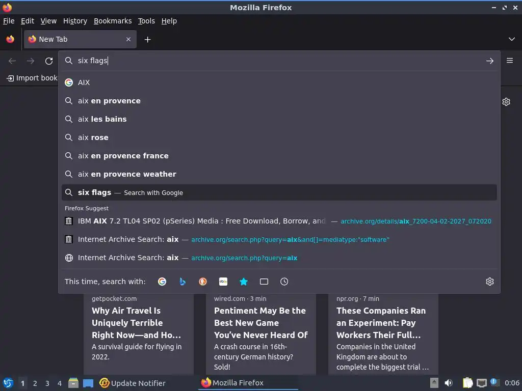
Task: Choose suggestion aix en provence france
Action: pyautogui.click(x=279, y=156)
